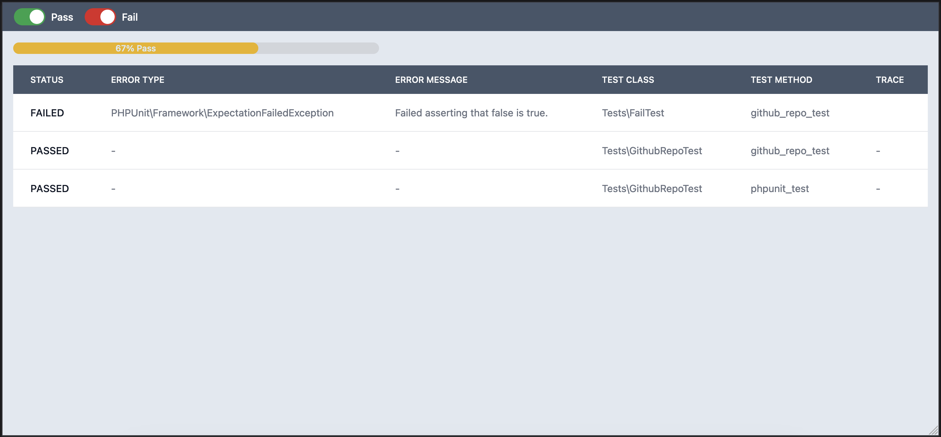Select the first PASSED status cell
This screenshot has height=437, width=941.
(50, 151)
